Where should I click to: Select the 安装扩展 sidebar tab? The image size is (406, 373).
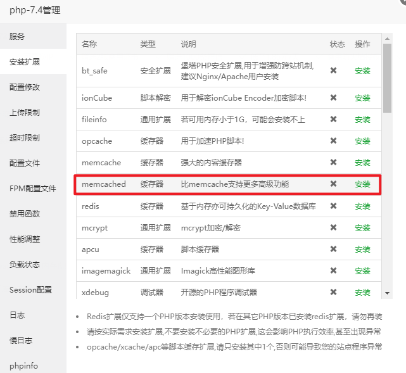[33, 61]
